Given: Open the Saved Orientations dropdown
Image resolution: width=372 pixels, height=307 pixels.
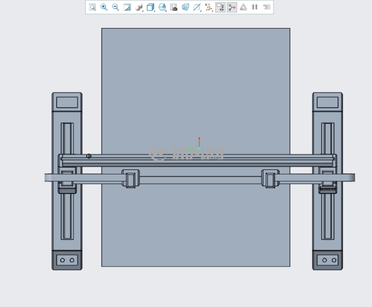Looking at the screenshot, I should tap(162, 7).
